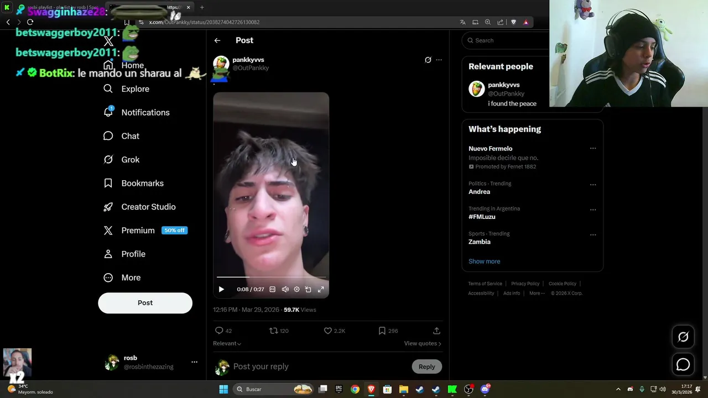Image resolution: width=708 pixels, height=398 pixels.
Task: Repost the post (120)
Action: click(x=279, y=331)
